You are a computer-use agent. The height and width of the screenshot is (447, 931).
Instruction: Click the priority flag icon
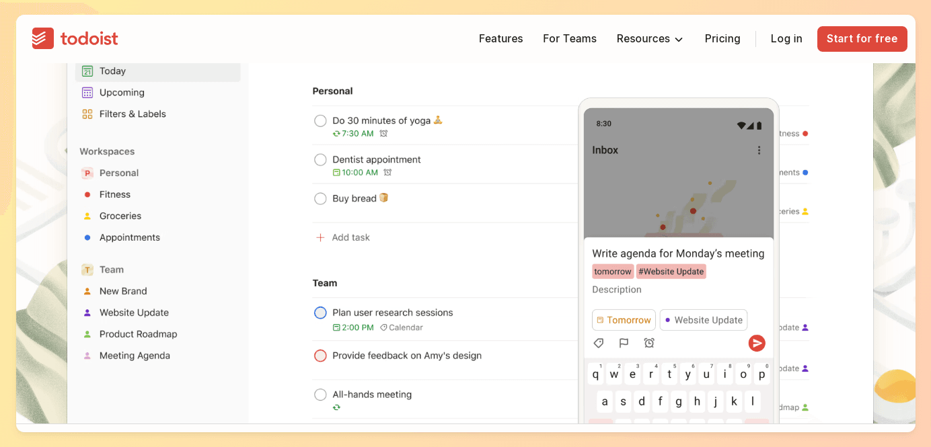coord(624,343)
